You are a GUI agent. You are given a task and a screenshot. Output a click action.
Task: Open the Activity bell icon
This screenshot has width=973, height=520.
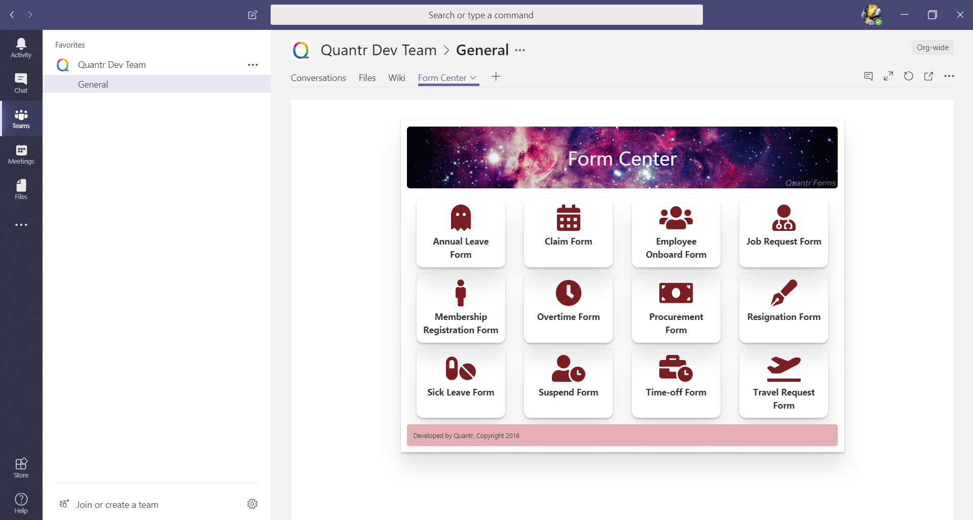pyautogui.click(x=21, y=48)
